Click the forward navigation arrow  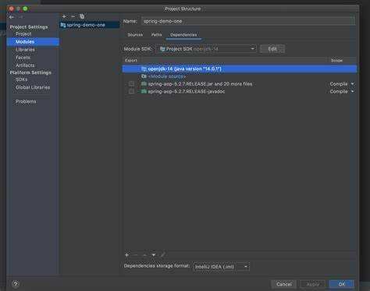20,17
